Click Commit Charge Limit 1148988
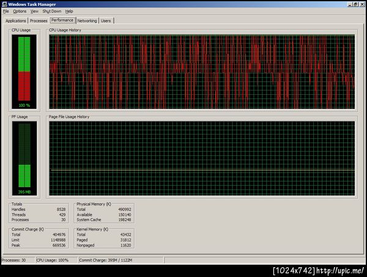This screenshot has height=277, width=367. (x=58, y=240)
